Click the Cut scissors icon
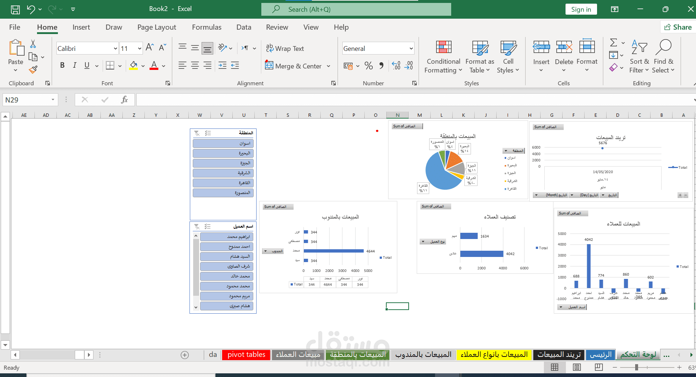 pyautogui.click(x=33, y=44)
